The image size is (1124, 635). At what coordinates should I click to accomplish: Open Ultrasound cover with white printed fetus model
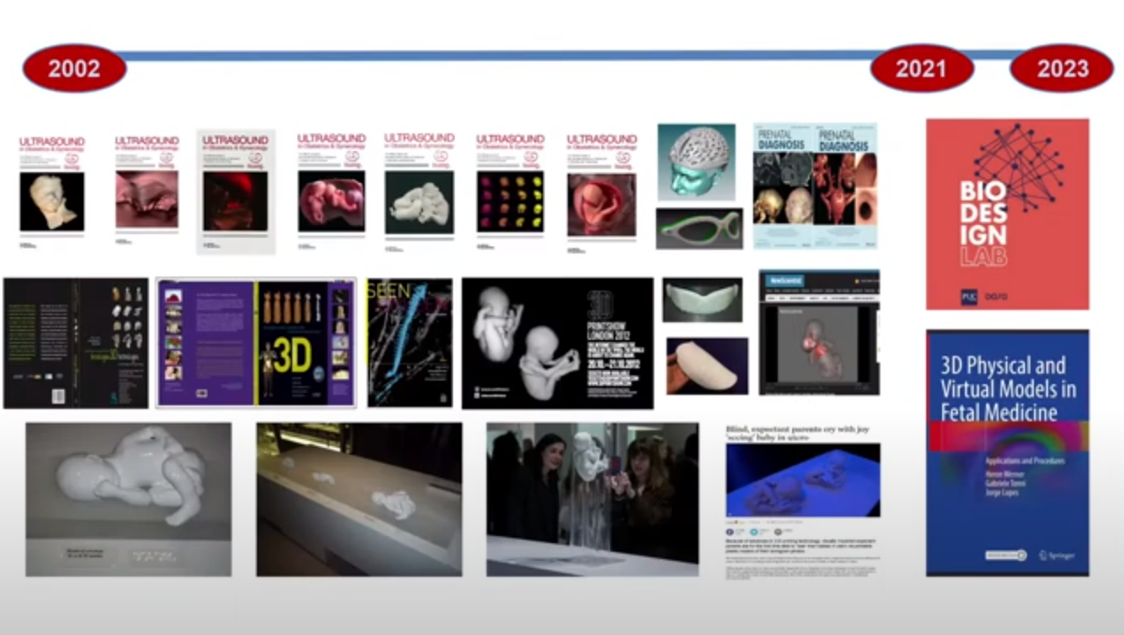(419, 191)
